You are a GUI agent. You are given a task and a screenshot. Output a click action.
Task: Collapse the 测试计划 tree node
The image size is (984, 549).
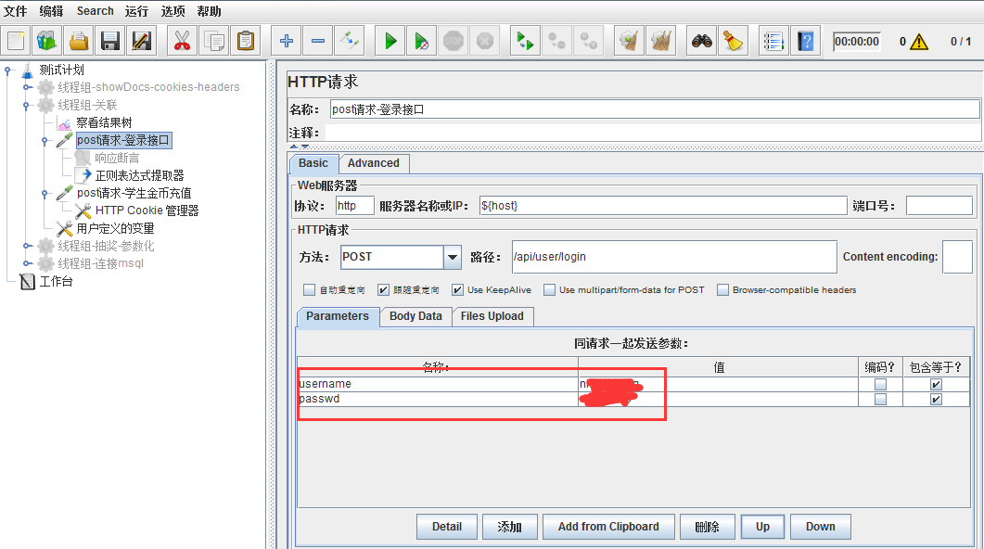8,70
